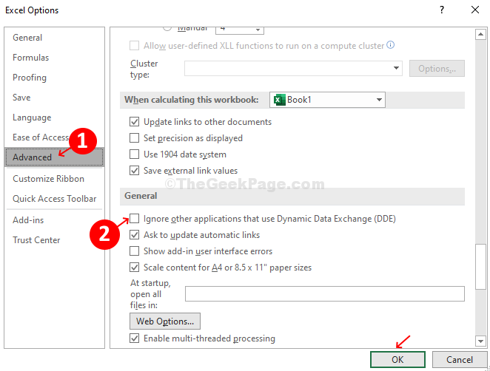Viewport: 490px width, 371px height.
Task: Open Customize Ribbon settings
Action: click(48, 179)
